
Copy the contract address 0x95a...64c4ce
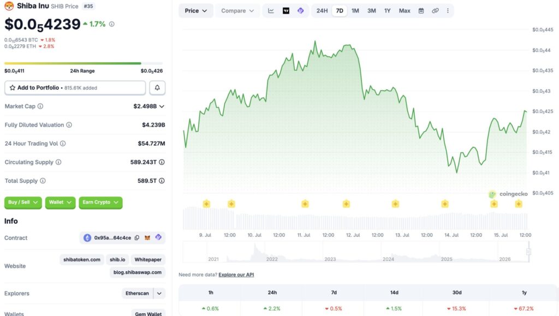coord(137,237)
